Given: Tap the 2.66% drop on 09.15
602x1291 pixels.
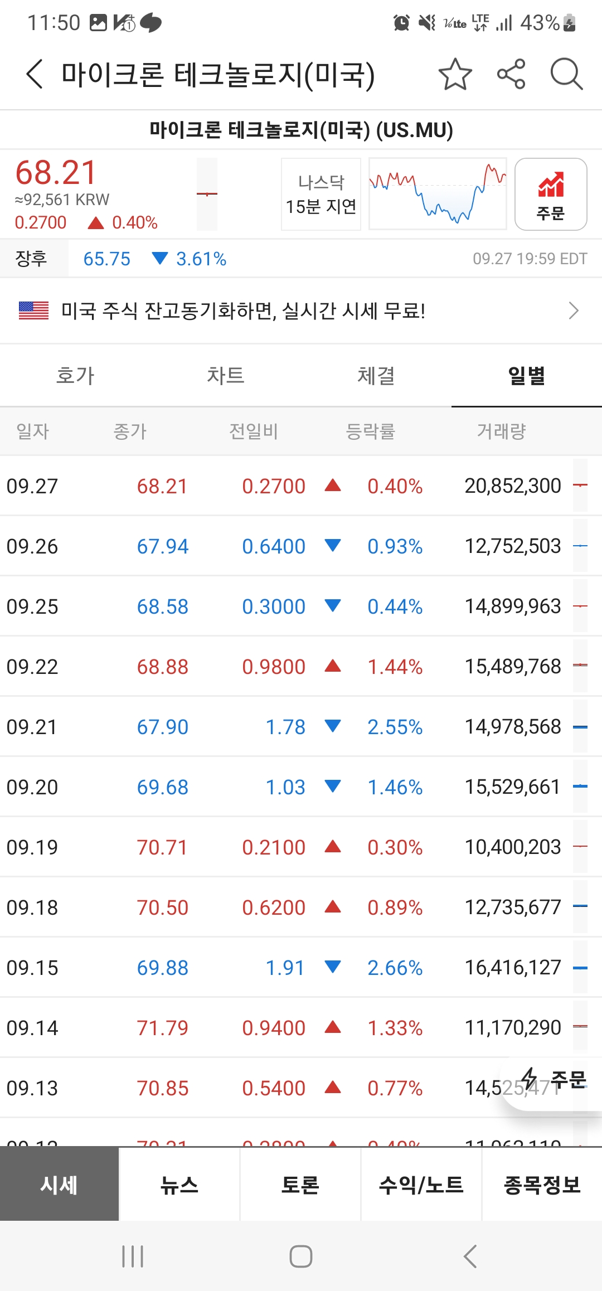Looking at the screenshot, I should tap(395, 968).
